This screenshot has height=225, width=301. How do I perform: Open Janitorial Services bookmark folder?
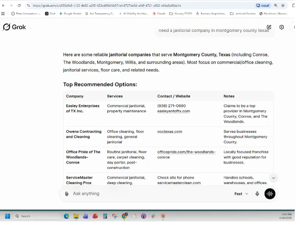tap(243, 14)
